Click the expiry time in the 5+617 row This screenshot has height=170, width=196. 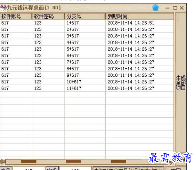(131, 49)
